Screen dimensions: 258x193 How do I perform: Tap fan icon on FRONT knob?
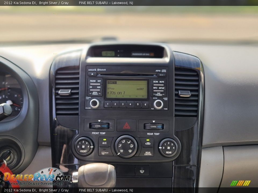pos(83,147)
